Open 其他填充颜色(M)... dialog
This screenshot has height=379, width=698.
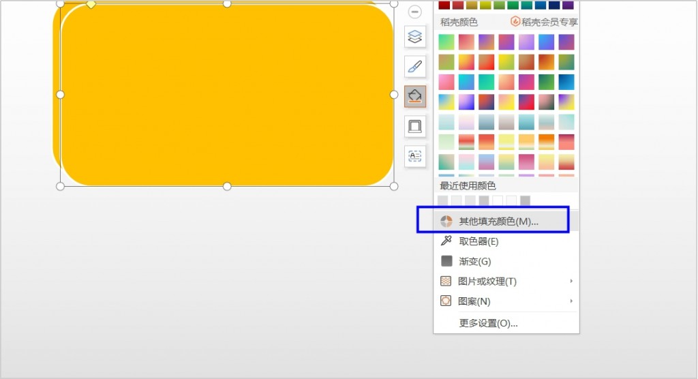506,222
